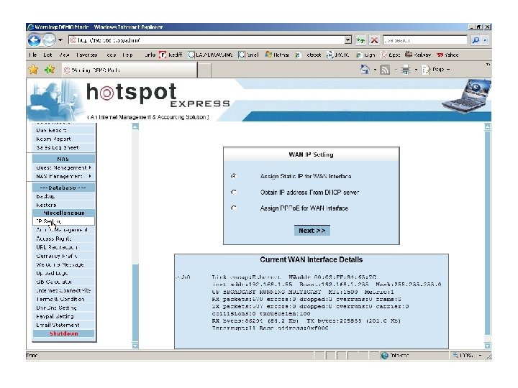The width and height of the screenshot is (518, 388).
Task: Open the Rediff link icon
Action: [163, 55]
